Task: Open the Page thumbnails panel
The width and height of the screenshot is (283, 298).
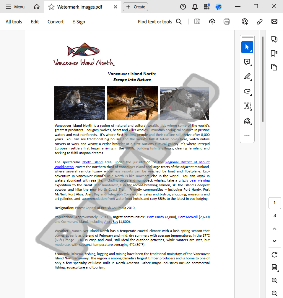Action: [274, 67]
